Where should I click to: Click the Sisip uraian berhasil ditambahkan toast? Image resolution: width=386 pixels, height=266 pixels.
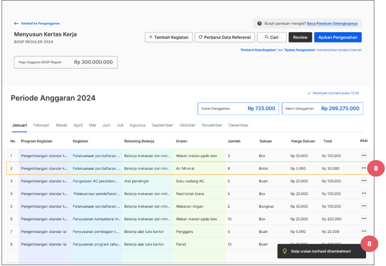pos(321,251)
